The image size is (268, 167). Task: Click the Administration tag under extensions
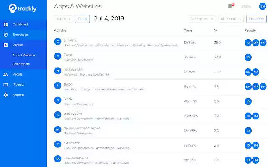[105, 148]
